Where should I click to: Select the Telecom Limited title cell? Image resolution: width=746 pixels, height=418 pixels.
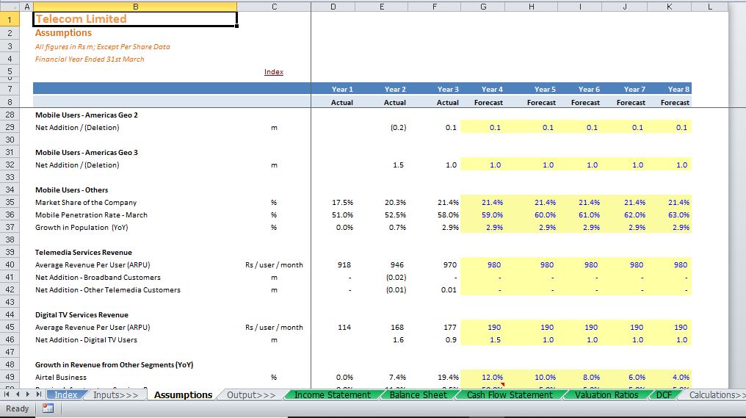[x=135, y=19]
